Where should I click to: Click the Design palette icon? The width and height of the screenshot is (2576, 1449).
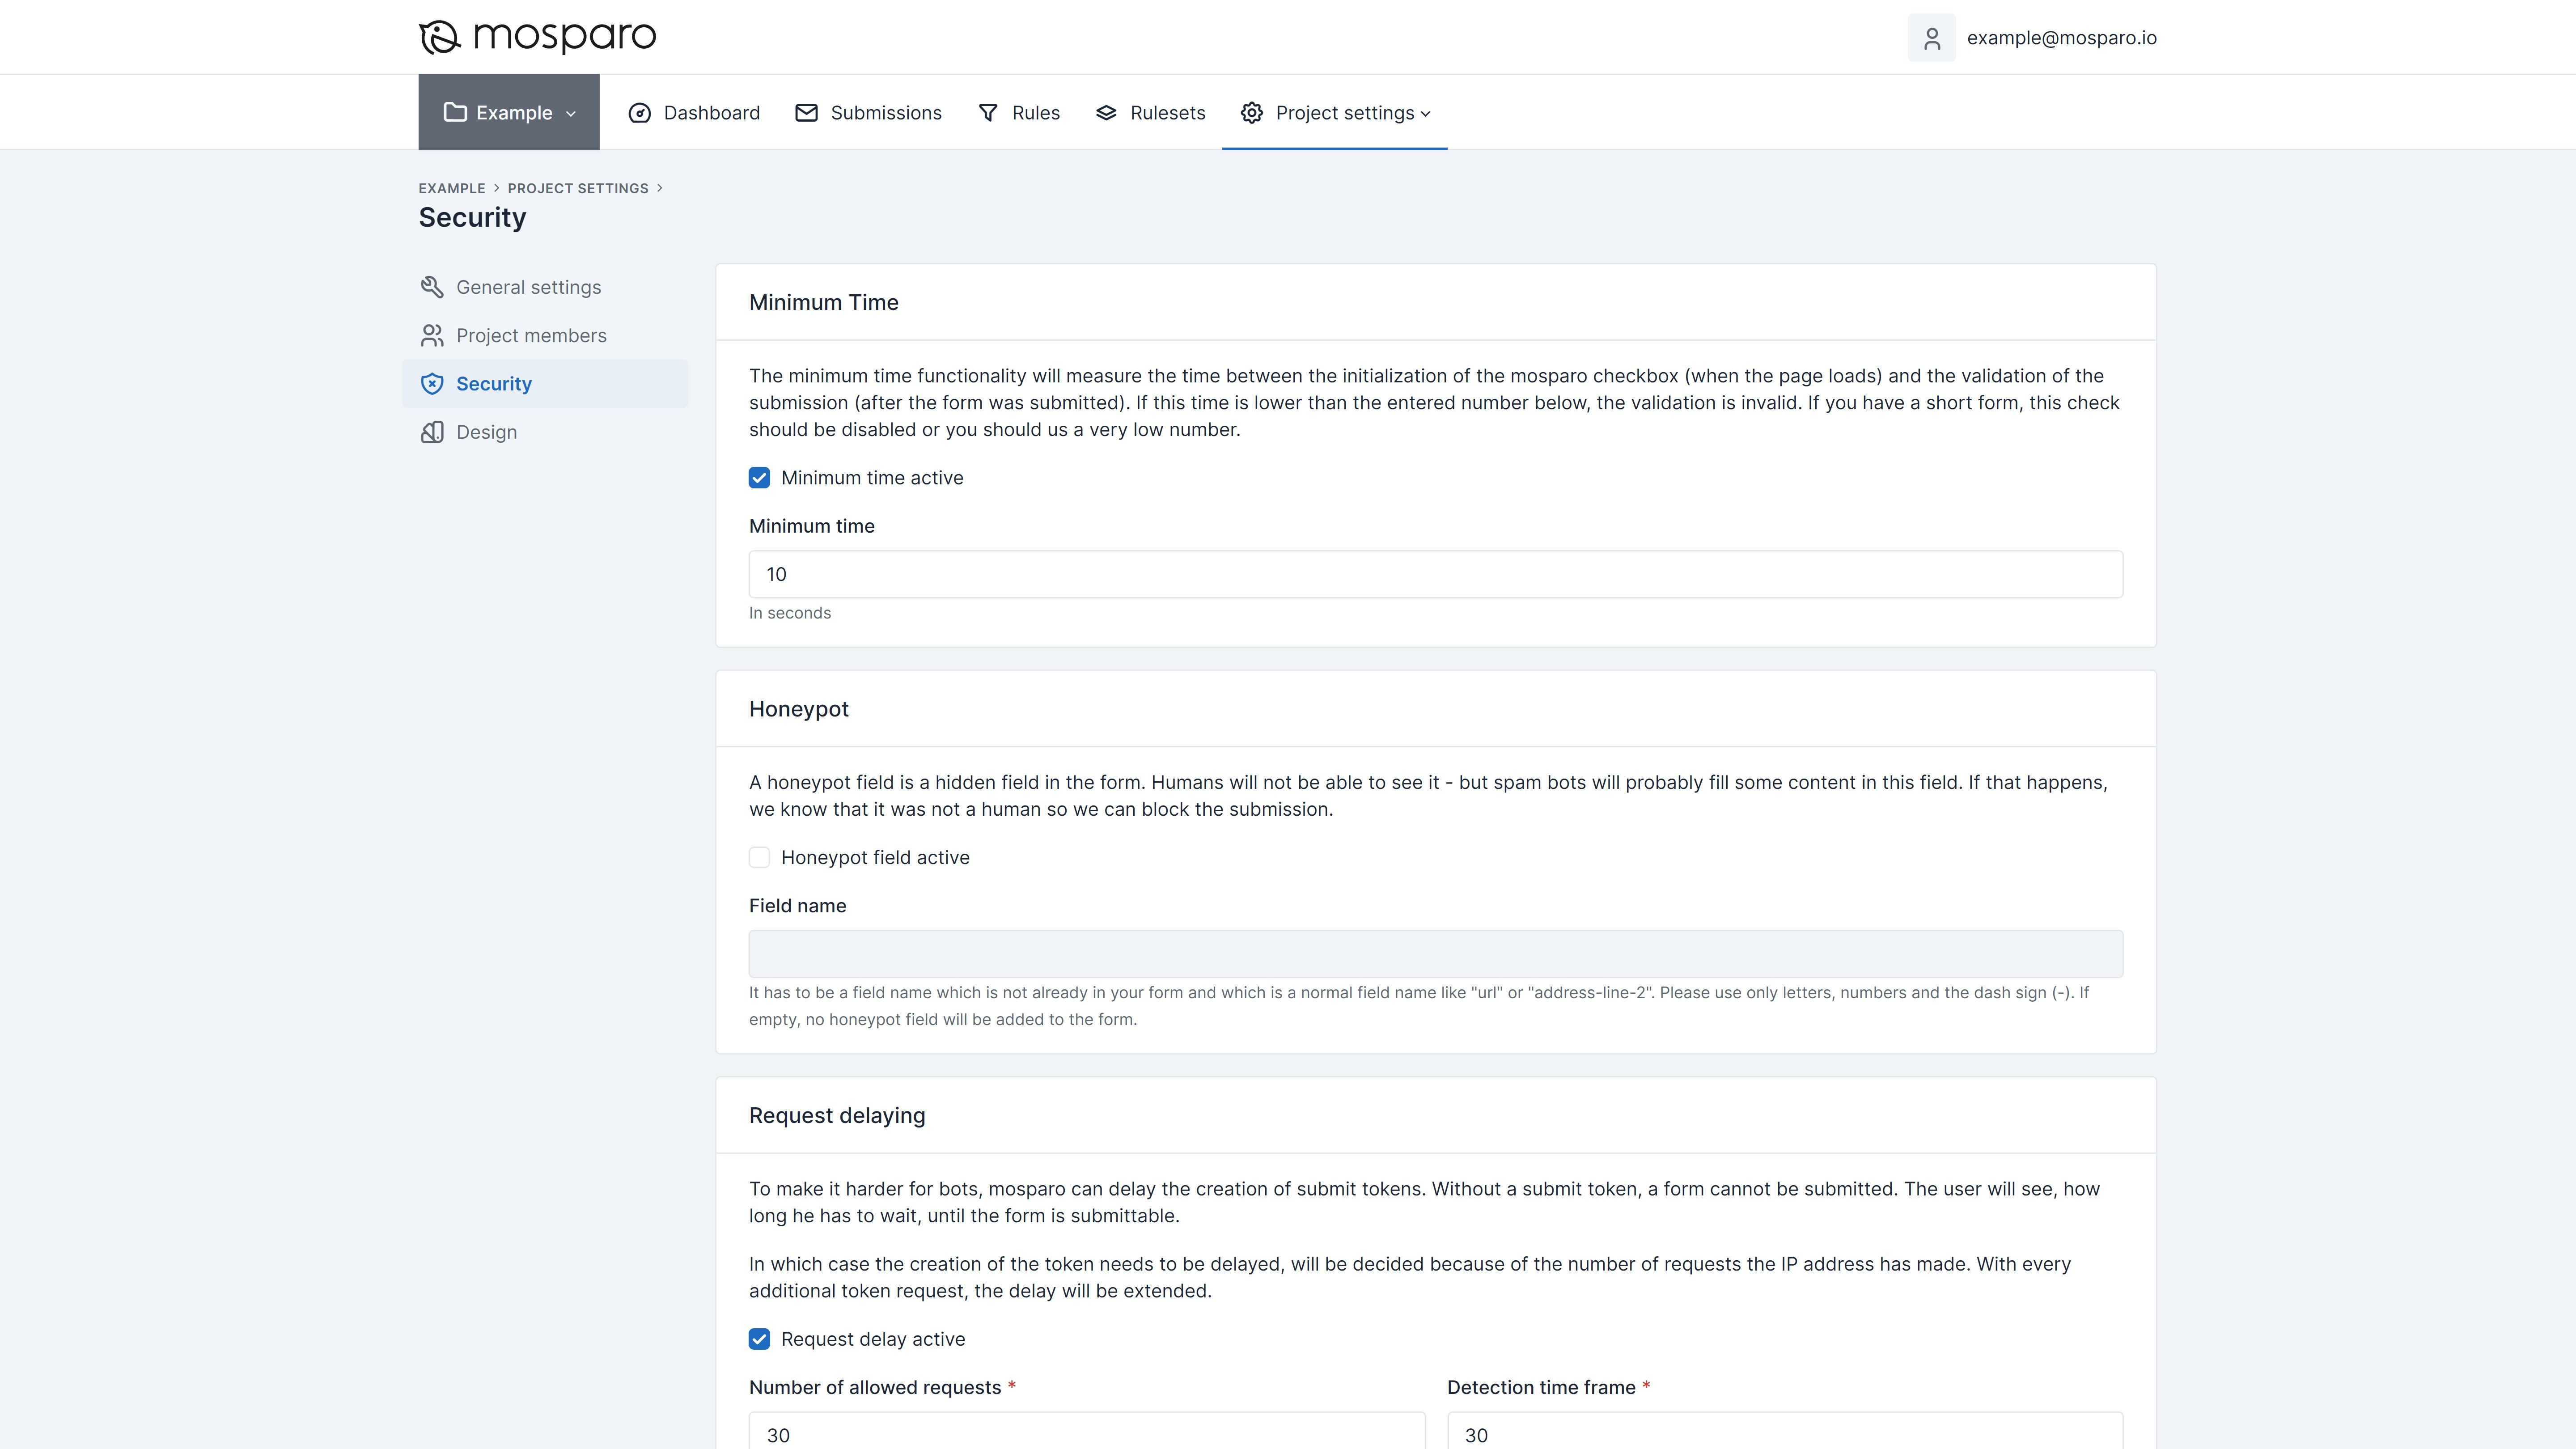click(432, 432)
